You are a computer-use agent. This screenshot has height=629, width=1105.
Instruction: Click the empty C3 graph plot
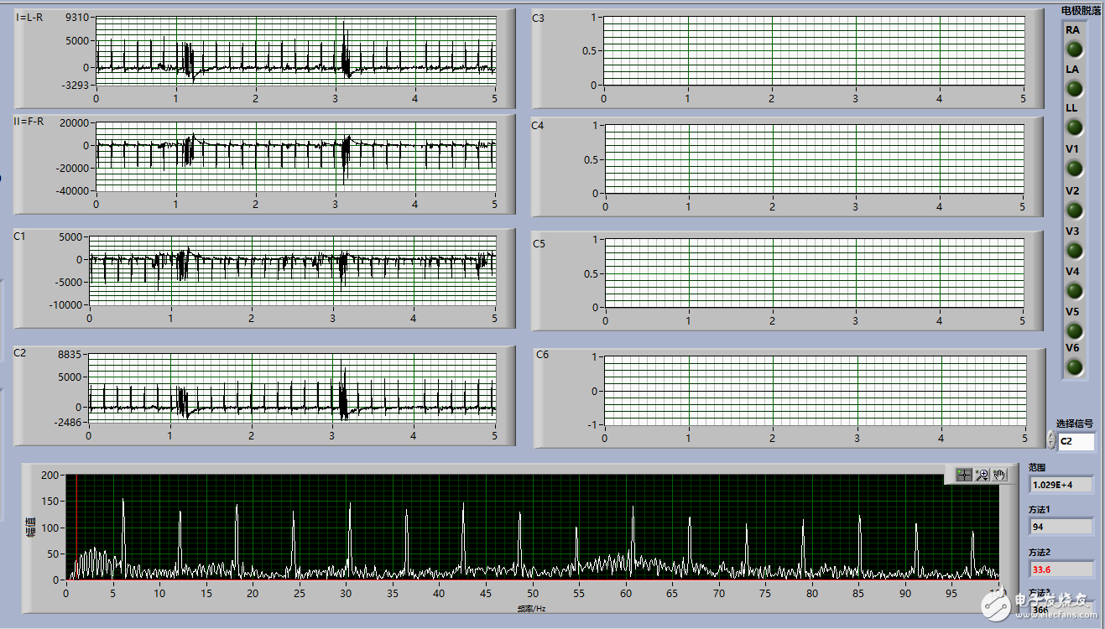[x=814, y=51]
